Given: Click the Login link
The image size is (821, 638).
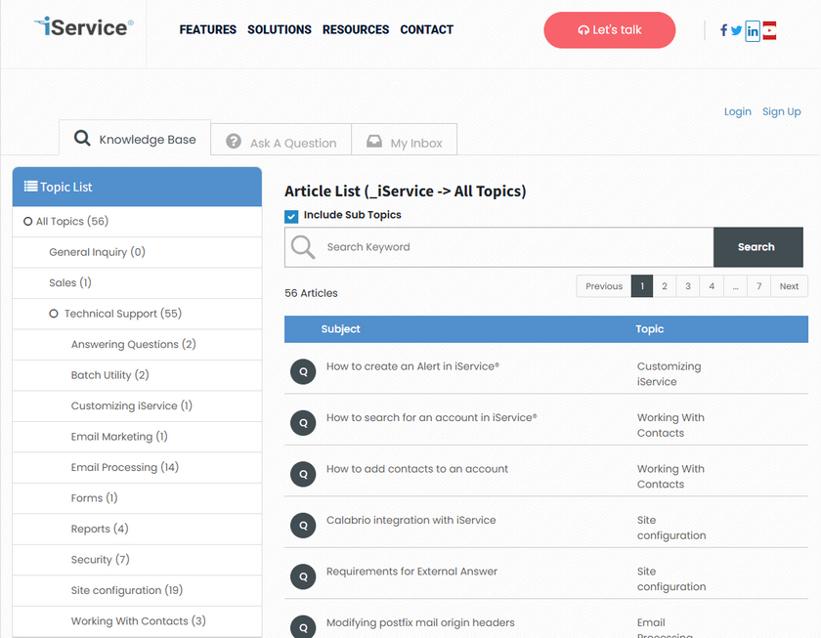Looking at the screenshot, I should (x=737, y=111).
